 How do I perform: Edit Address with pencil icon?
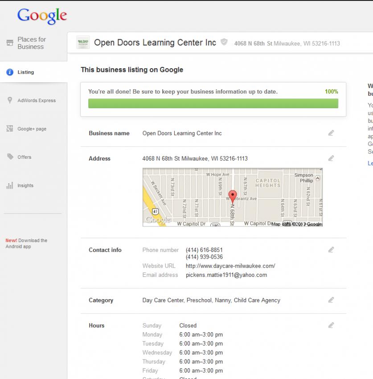(x=331, y=158)
